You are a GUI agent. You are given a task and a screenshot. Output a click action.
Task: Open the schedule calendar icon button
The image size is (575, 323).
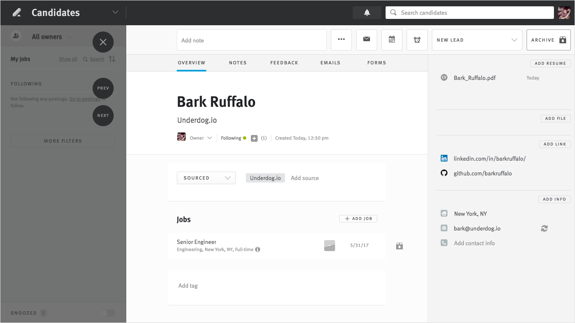[x=392, y=40]
